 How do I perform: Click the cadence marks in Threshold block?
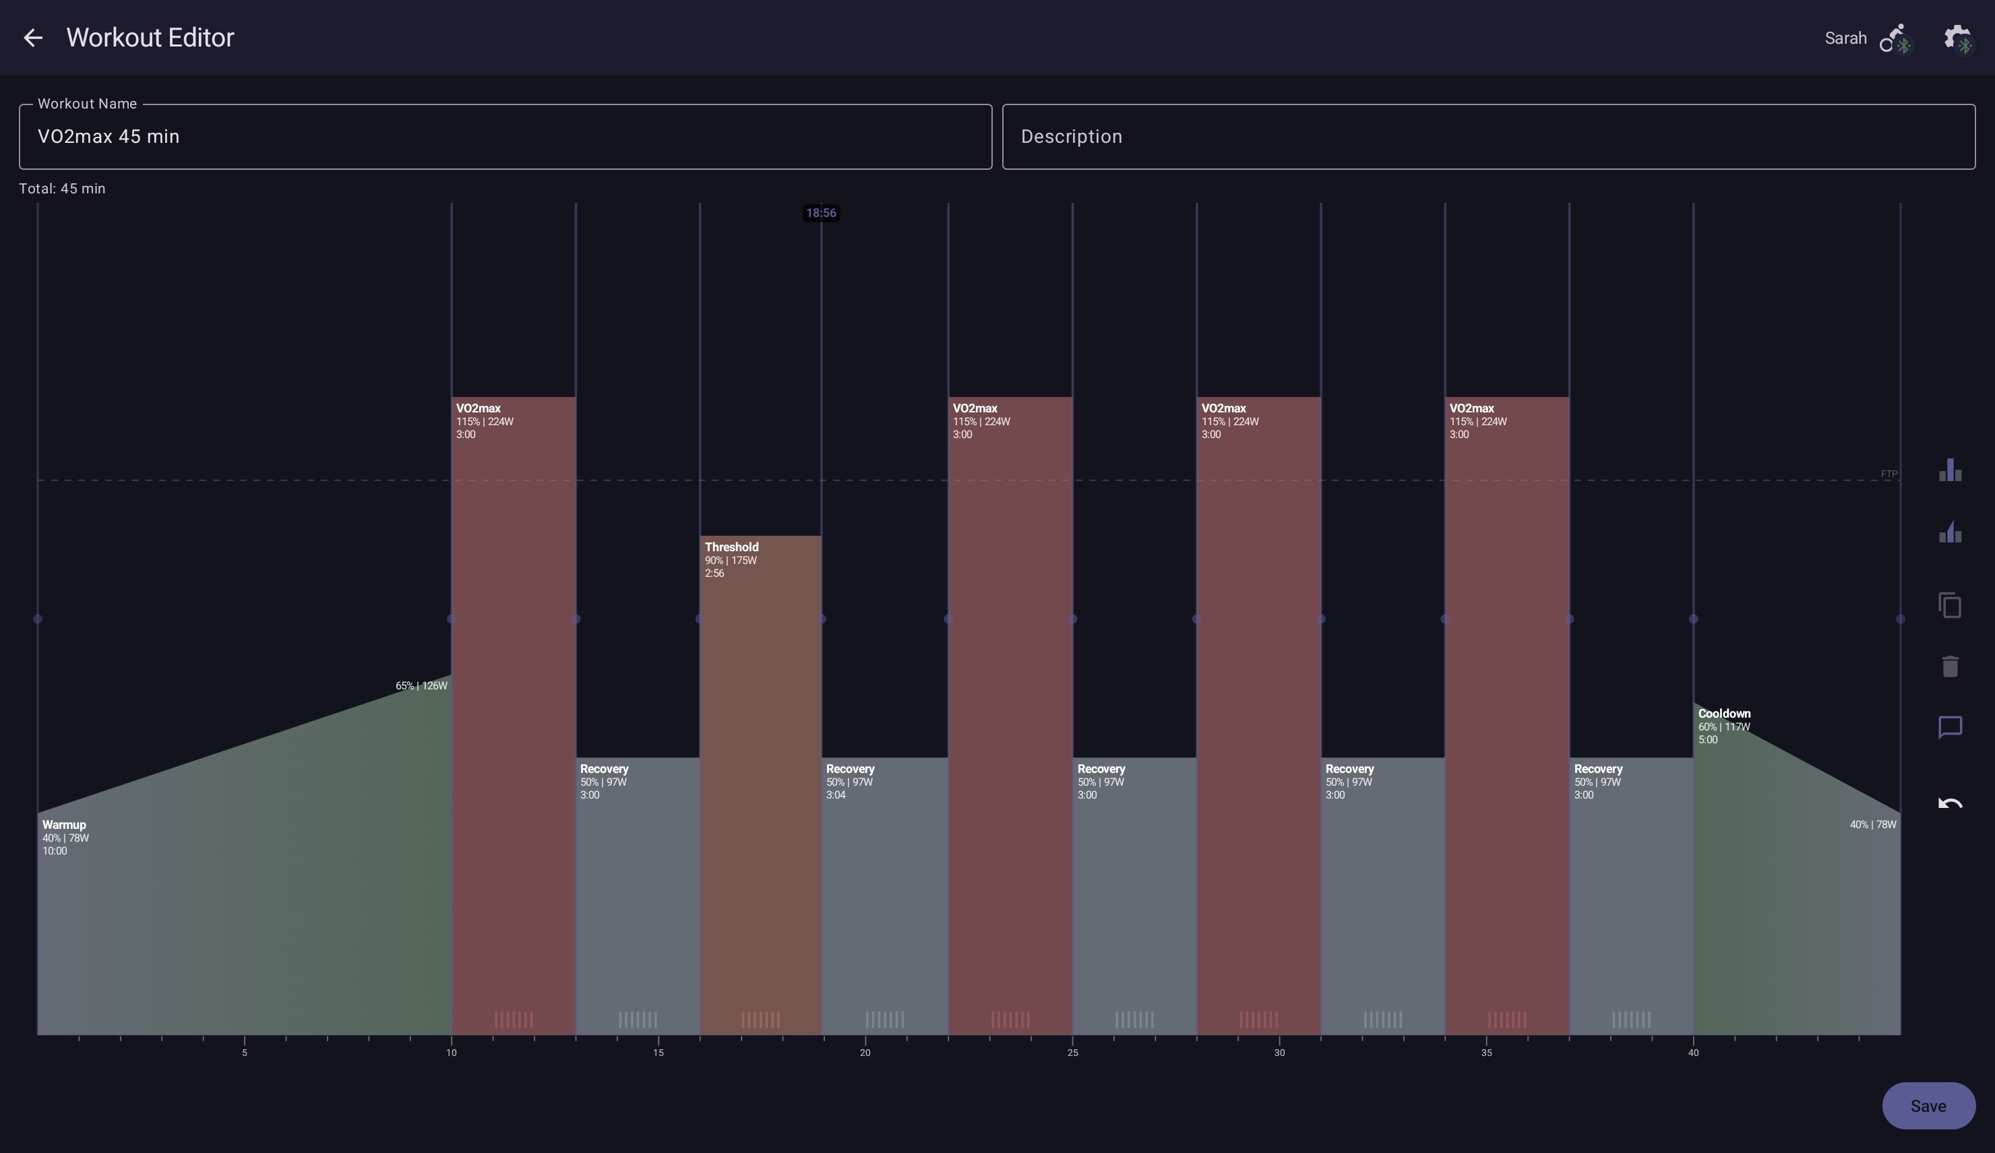pyautogui.click(x=760, y=1020)
